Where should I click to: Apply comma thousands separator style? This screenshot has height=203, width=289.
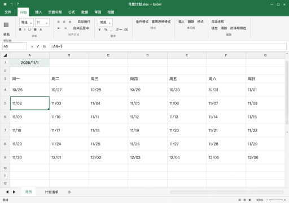tap(111, 30)
